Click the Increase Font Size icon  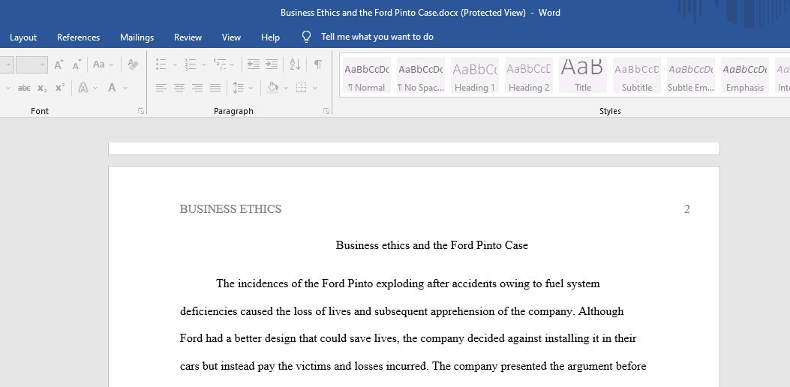59,64
